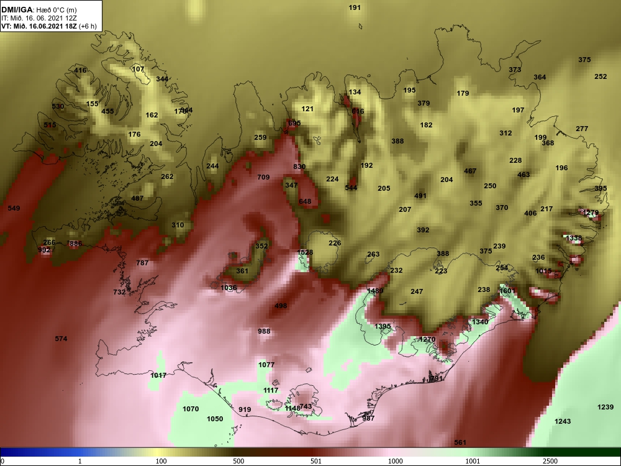Click the map value '455'
This screenshot has height=466, width=621.
[x=107, y=111]
